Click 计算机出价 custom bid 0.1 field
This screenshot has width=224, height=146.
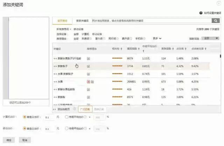[x=49, y=117]
